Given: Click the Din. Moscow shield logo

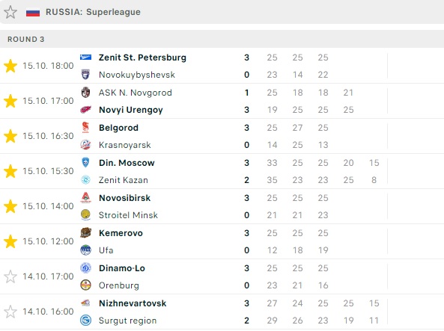Looking at the screenshot, I should (x=85, y=163).
